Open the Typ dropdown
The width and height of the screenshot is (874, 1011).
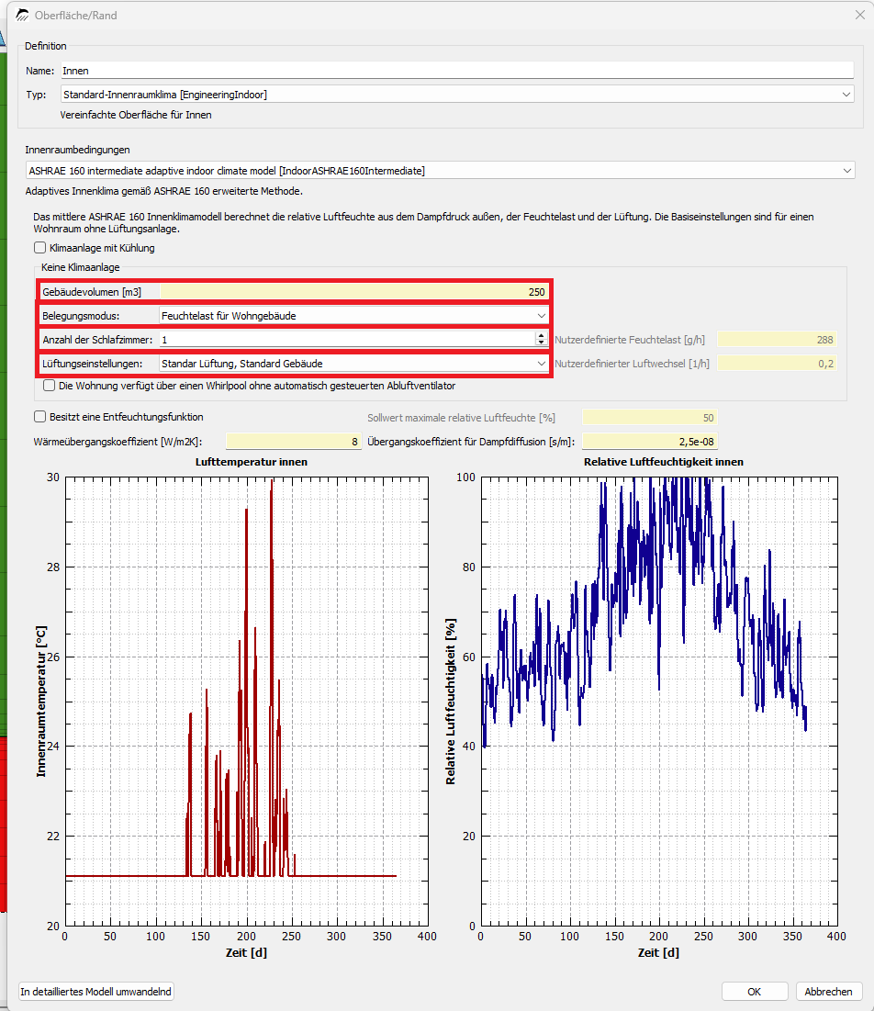pos(457,95)
